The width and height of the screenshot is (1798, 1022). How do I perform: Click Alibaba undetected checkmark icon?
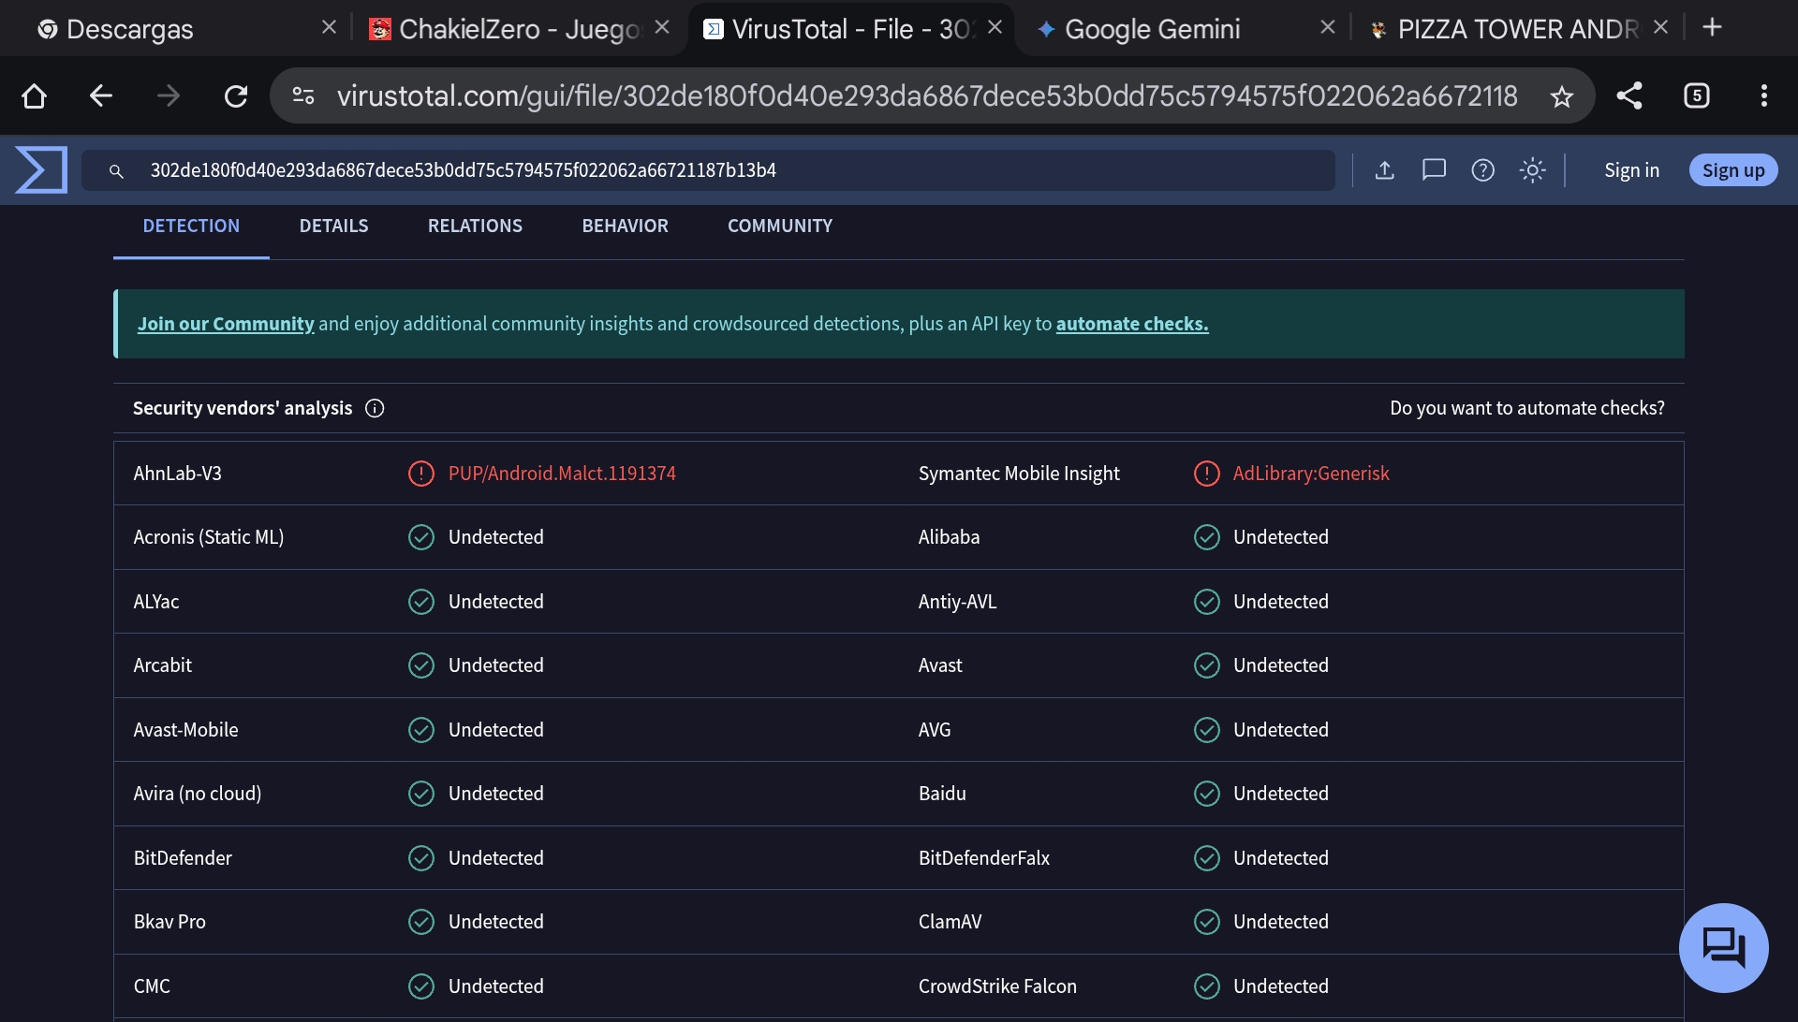pyautogui.click(x=1207, y=537)
